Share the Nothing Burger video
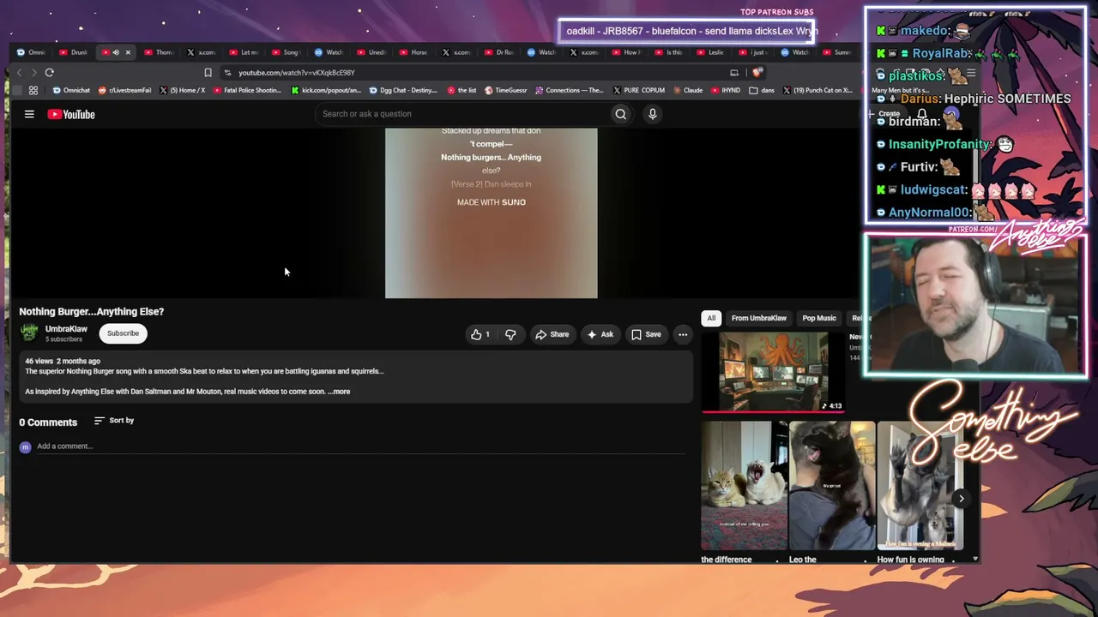This screenshot has height=617, width=1098. pos(552,334)
